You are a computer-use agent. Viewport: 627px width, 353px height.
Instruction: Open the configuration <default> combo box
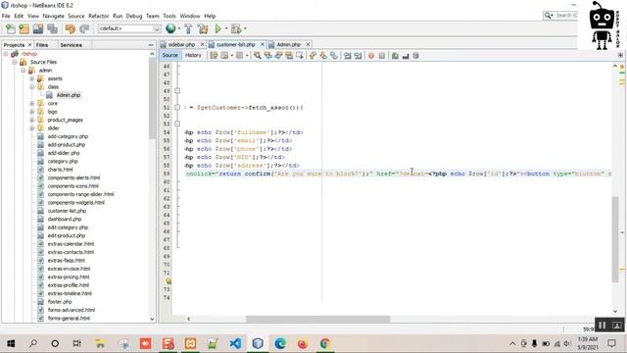pyautogui.click(x=128, y=28)
